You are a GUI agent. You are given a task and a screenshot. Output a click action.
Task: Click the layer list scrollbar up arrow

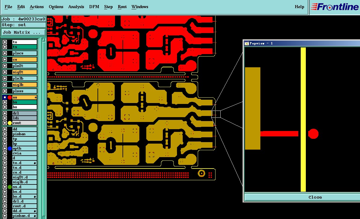click(x=44, y=40)
